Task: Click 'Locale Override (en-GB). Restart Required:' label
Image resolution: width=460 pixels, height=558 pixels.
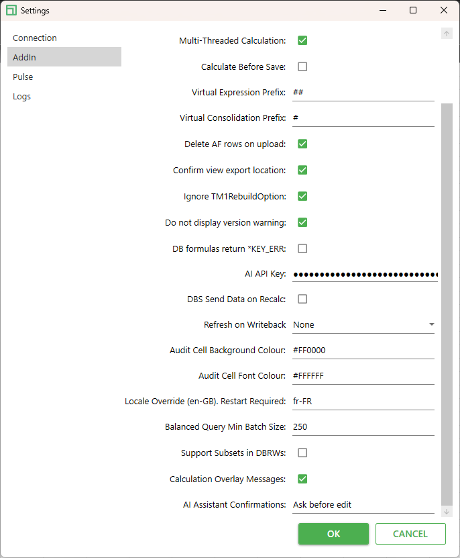Action: (x=205, y=402)
